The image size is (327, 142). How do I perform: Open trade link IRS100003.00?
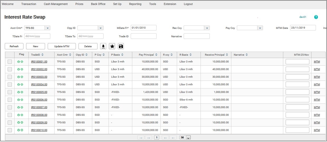pos(39,77)
